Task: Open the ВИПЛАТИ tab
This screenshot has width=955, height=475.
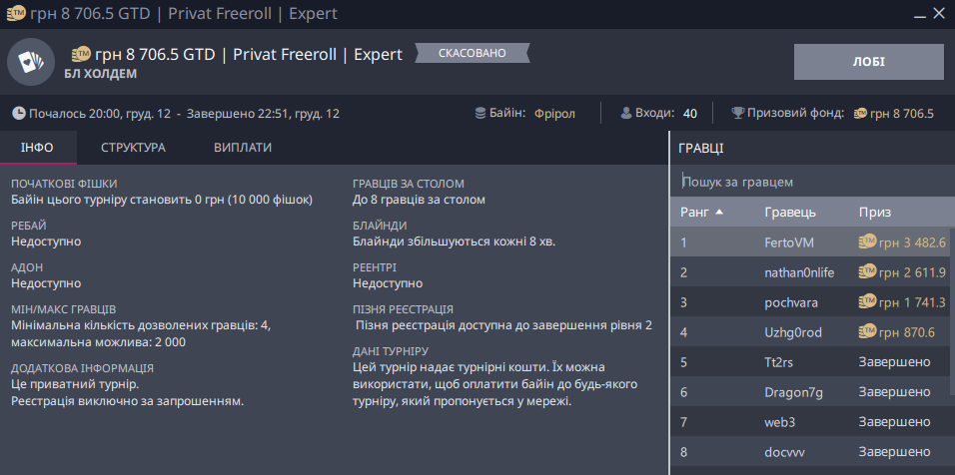Action: click(242, 148)
